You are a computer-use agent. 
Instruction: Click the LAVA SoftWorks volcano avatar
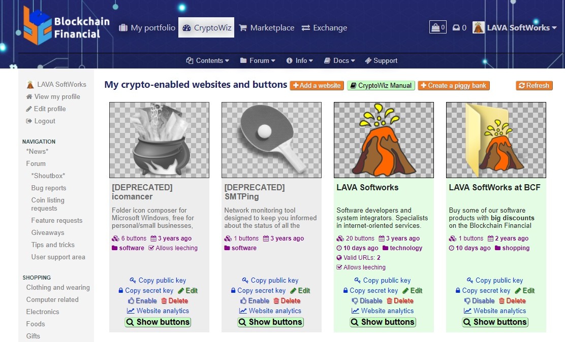(479, 28)
